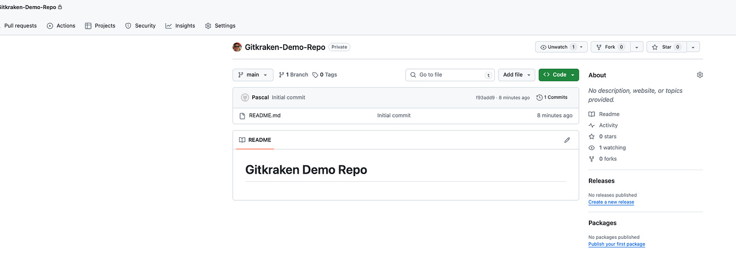Open the Gitkraken-Demo-Repo title link
Image resolution: width=736 pixels, height=259 pixels.
pos(285,47)
